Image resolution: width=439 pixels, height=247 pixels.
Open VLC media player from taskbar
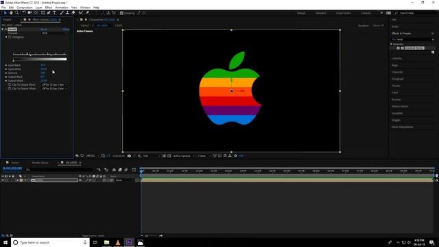tap(118, 242)
